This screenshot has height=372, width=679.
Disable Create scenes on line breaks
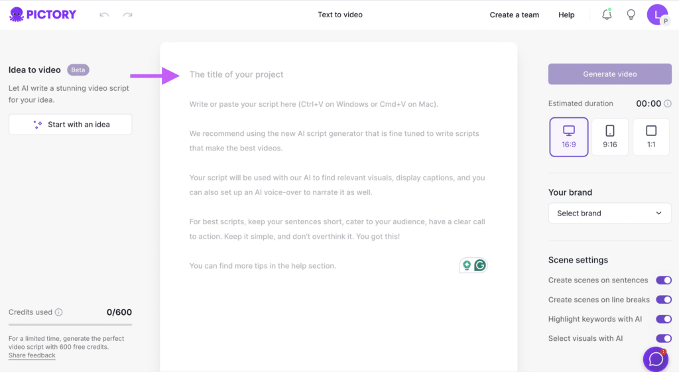tap(663, 300)
